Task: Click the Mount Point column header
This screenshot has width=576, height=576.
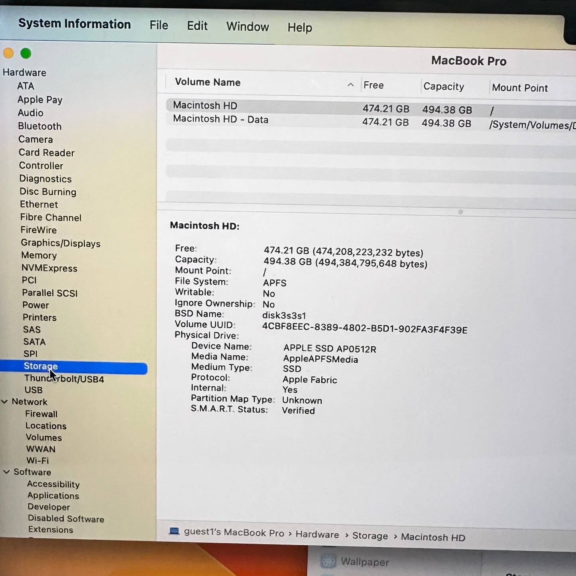Action: click(x=520, y=88)
